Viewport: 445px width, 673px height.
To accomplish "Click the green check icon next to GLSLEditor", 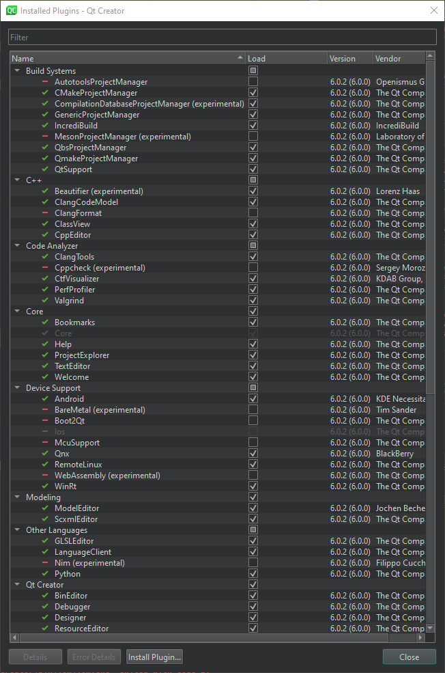I will [x=45, y=541].
